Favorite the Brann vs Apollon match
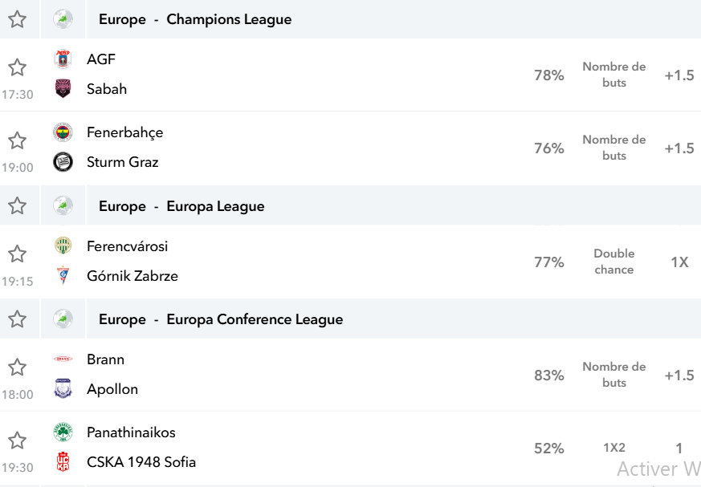Image resolution: width=701 pixels, height=487 pixels. [18, 367]
